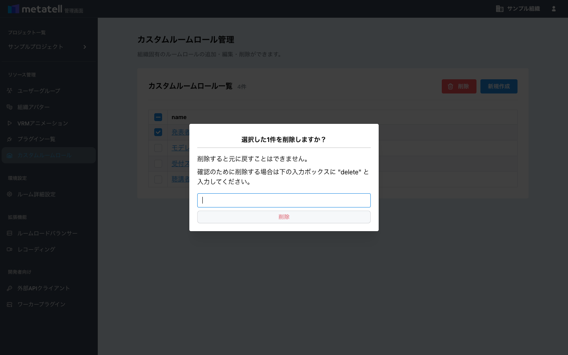This screenshot has height=355, width=568.
Task: Expand the サンプルプロジェクト chevron
Action: tap(84, 47)
